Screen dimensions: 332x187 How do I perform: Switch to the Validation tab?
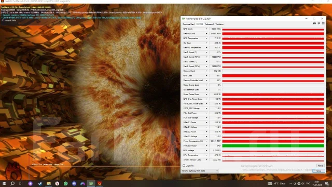tap(219, 24)
